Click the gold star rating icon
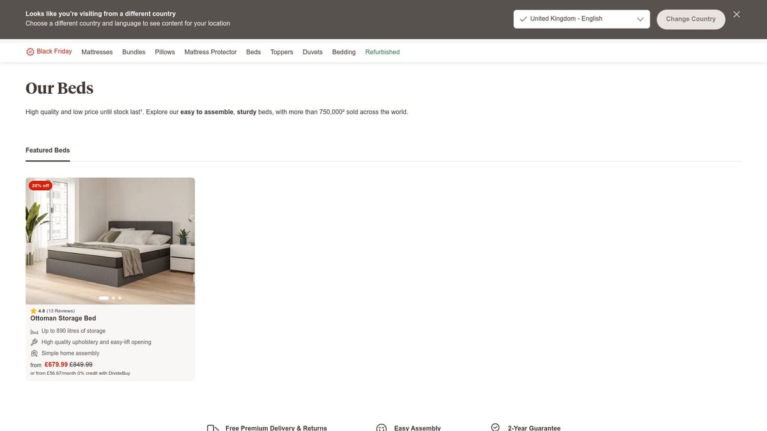Viewport: 767px width, 431px height. [x=34, y=311]
